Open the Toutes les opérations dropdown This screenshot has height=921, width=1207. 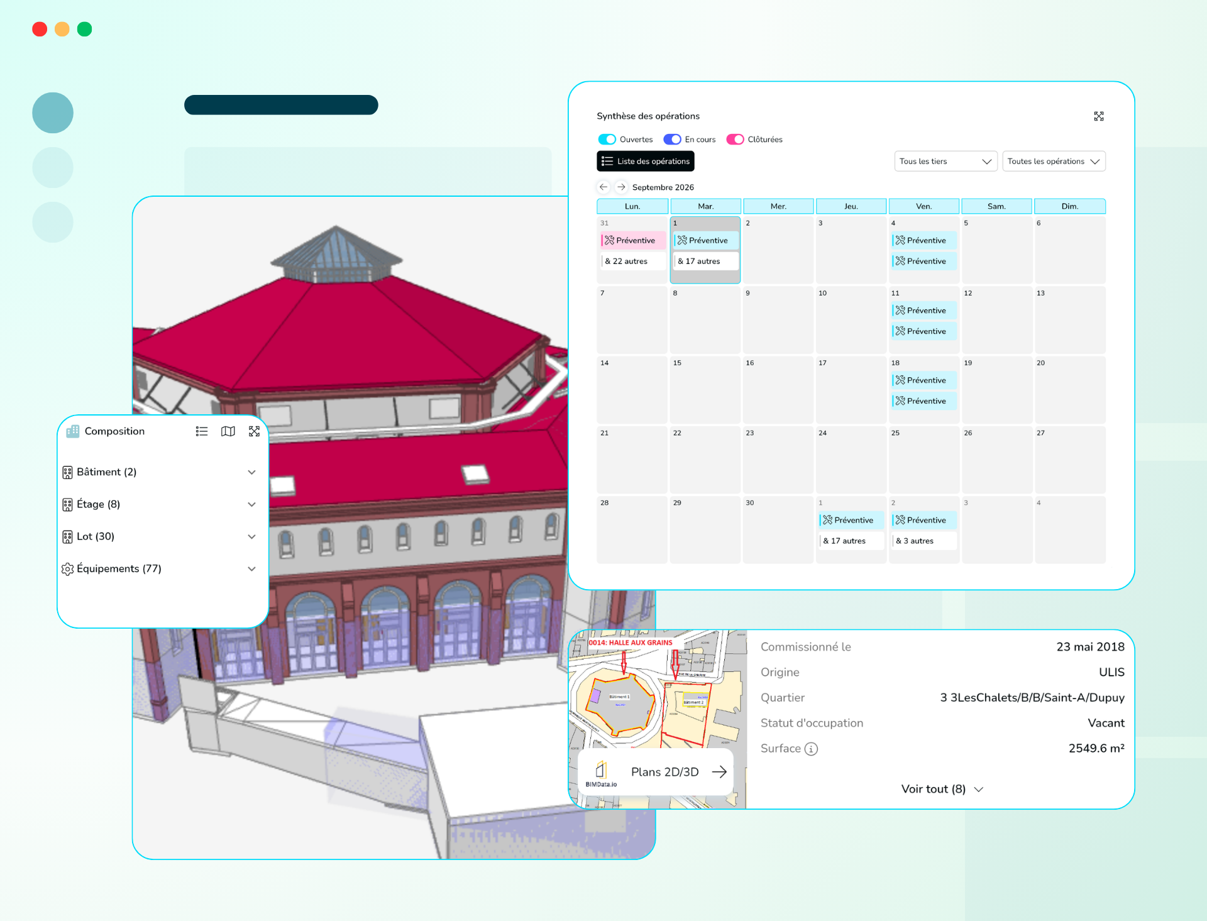tap(1054, 162)
